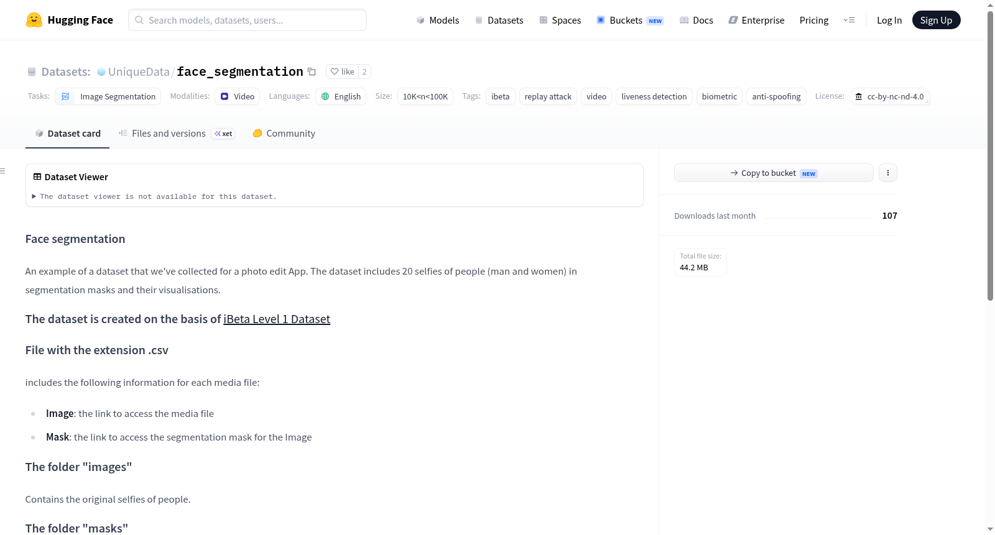Click the heart like icon
The height and width of the screenshot is (535, 995).
point(335,71)
